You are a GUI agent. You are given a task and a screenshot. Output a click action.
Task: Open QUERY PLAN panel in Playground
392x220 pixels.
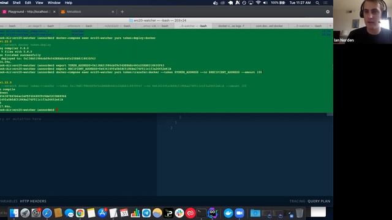tap(318, 201)
